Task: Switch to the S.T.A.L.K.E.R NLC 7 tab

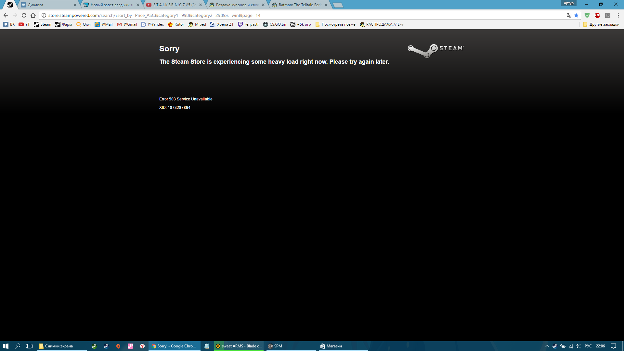Action: 174,5
